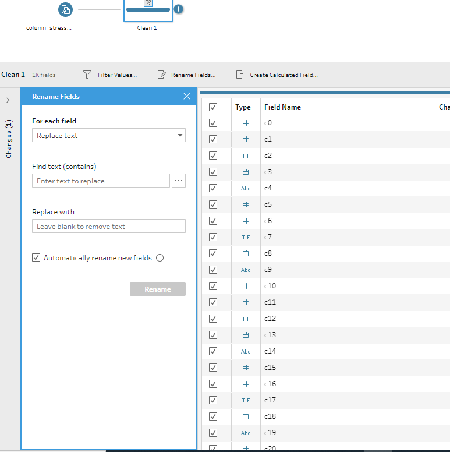The height and width of the screenshot is (452, 450).
Task: Click the info icon beside Automatically rename
Action: [x=160, y=258]
